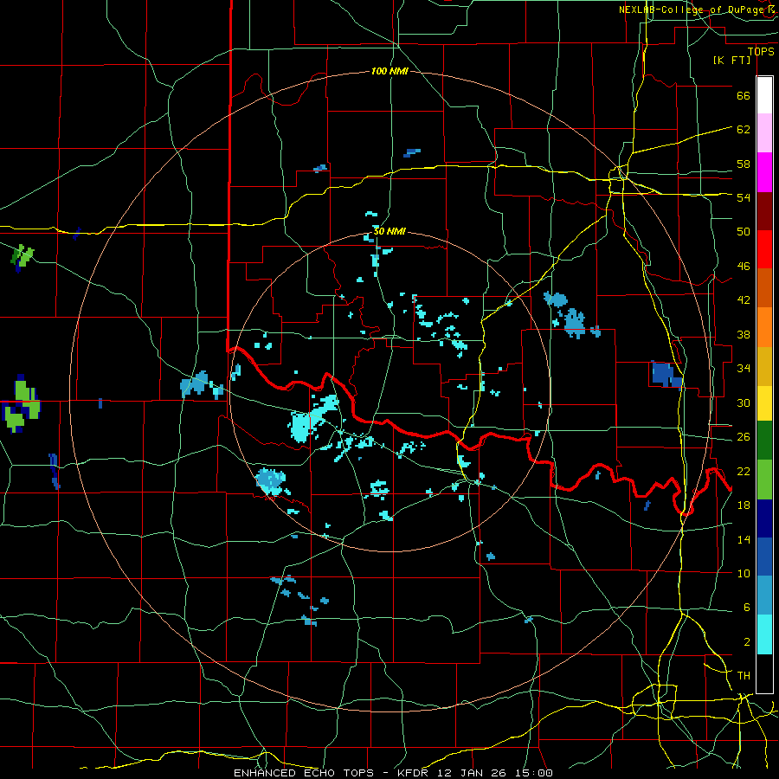
Task: Click the TH threshold legend label
Action: click(x=744, y=676)
